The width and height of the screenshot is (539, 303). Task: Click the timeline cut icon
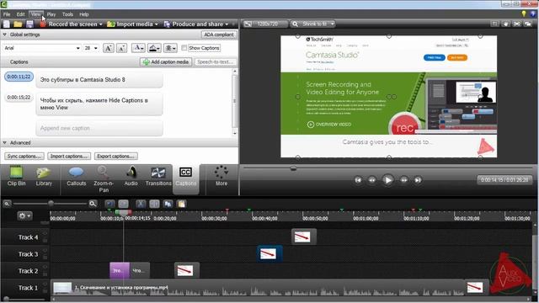[141, 204]
